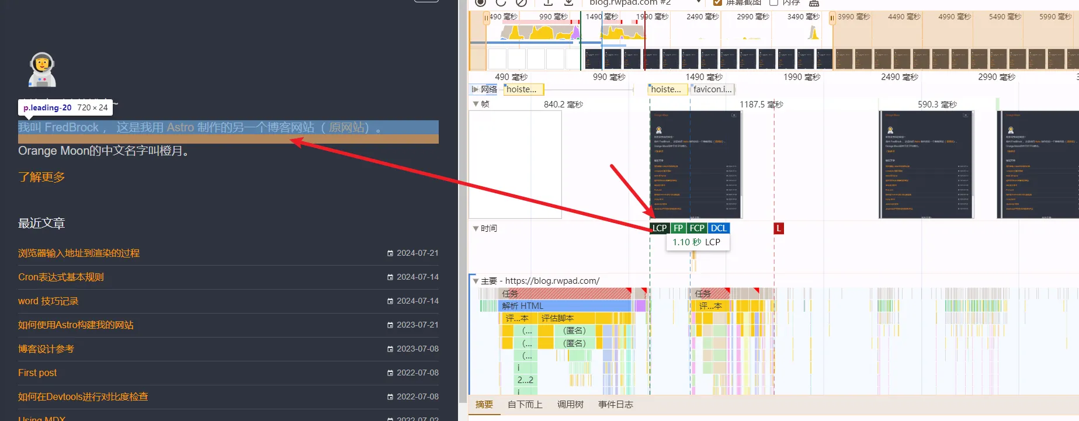Switch to the 事件日志 event log tab
This screenshot has width=1079, height=421.
click(x=616, y=405)
